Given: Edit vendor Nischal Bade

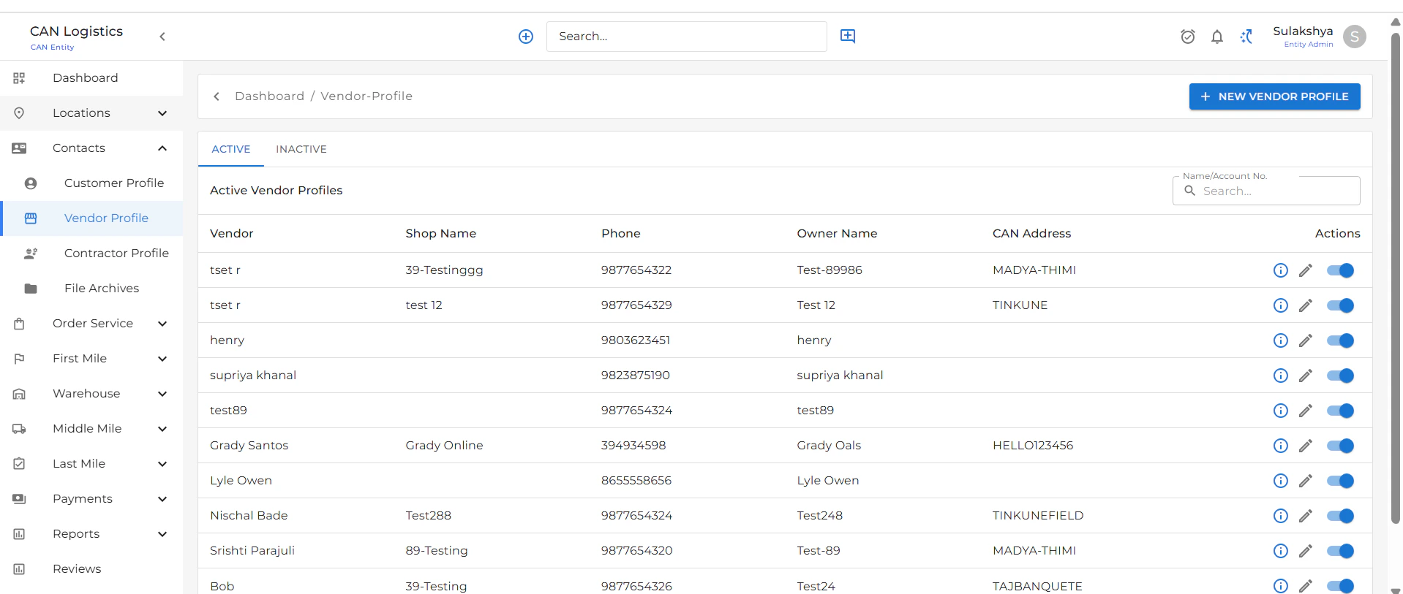Looking at the screenshot, I should point(1306,516).
